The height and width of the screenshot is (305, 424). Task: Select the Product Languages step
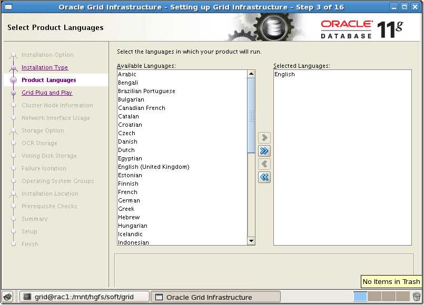(48, 80)
